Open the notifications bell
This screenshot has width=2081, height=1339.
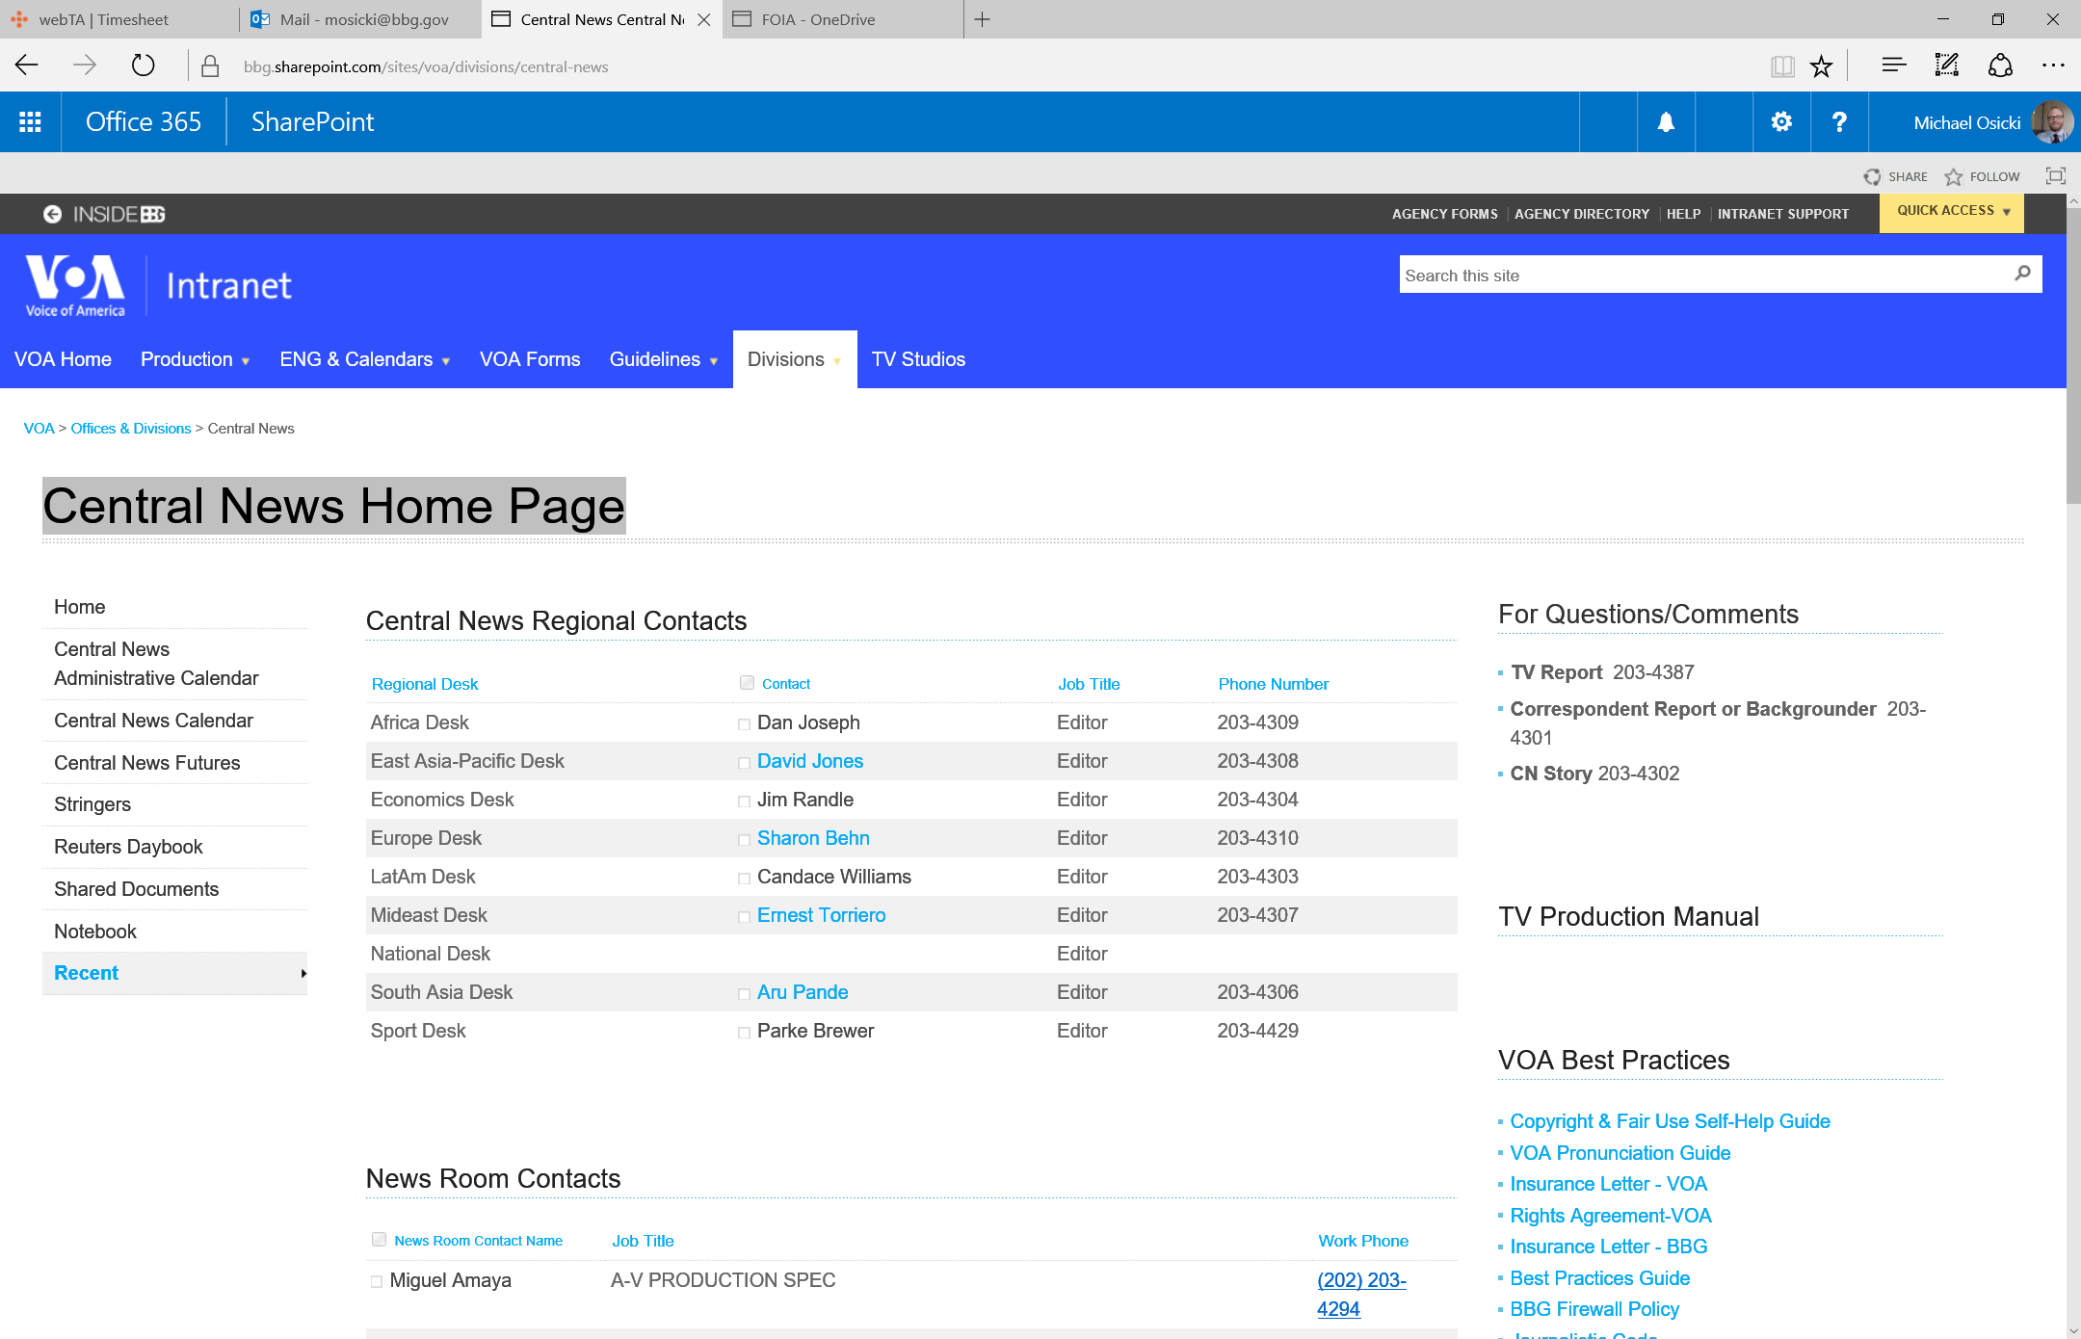pos(1666,122)
